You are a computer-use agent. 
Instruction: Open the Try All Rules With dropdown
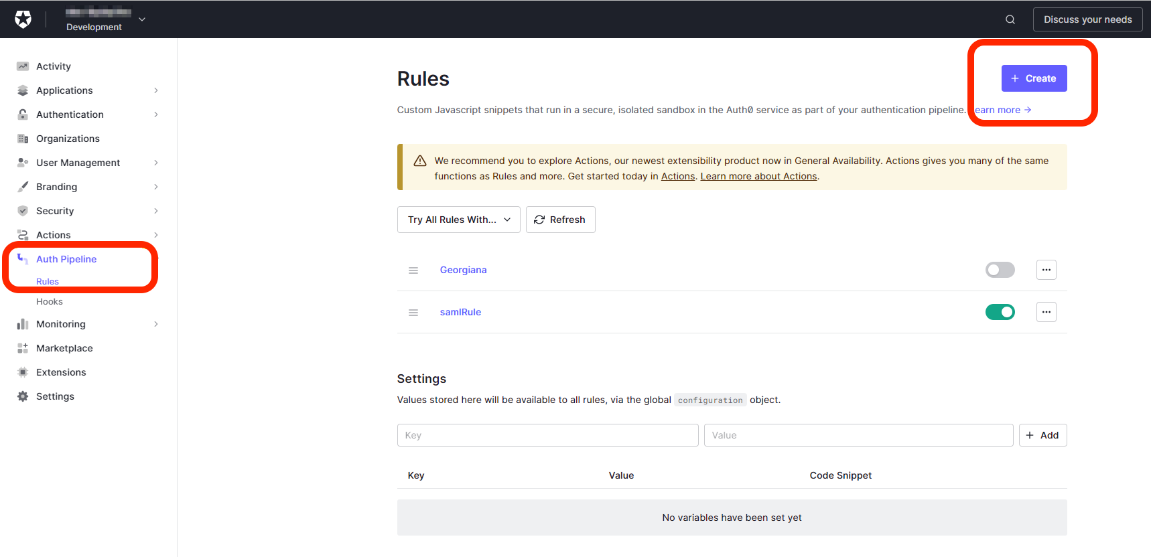point(458,220)
